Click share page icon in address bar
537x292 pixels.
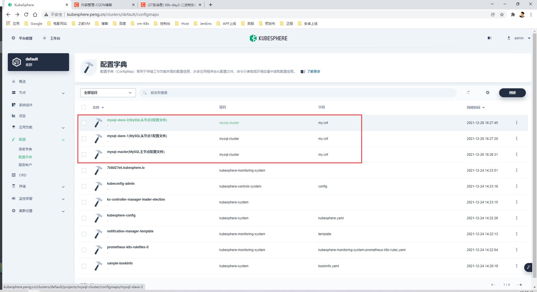[493, 14]
